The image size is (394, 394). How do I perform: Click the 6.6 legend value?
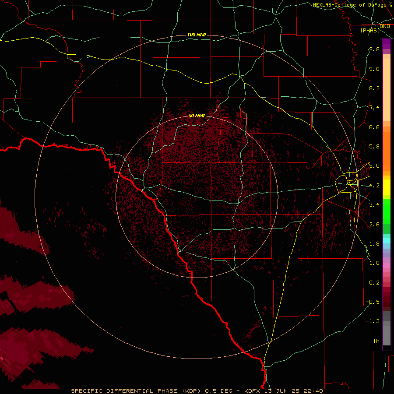374,127
